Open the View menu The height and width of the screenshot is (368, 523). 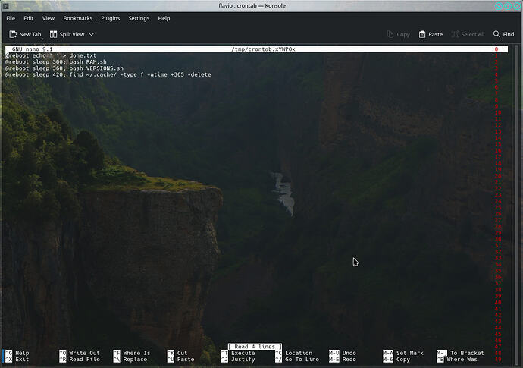48,18
